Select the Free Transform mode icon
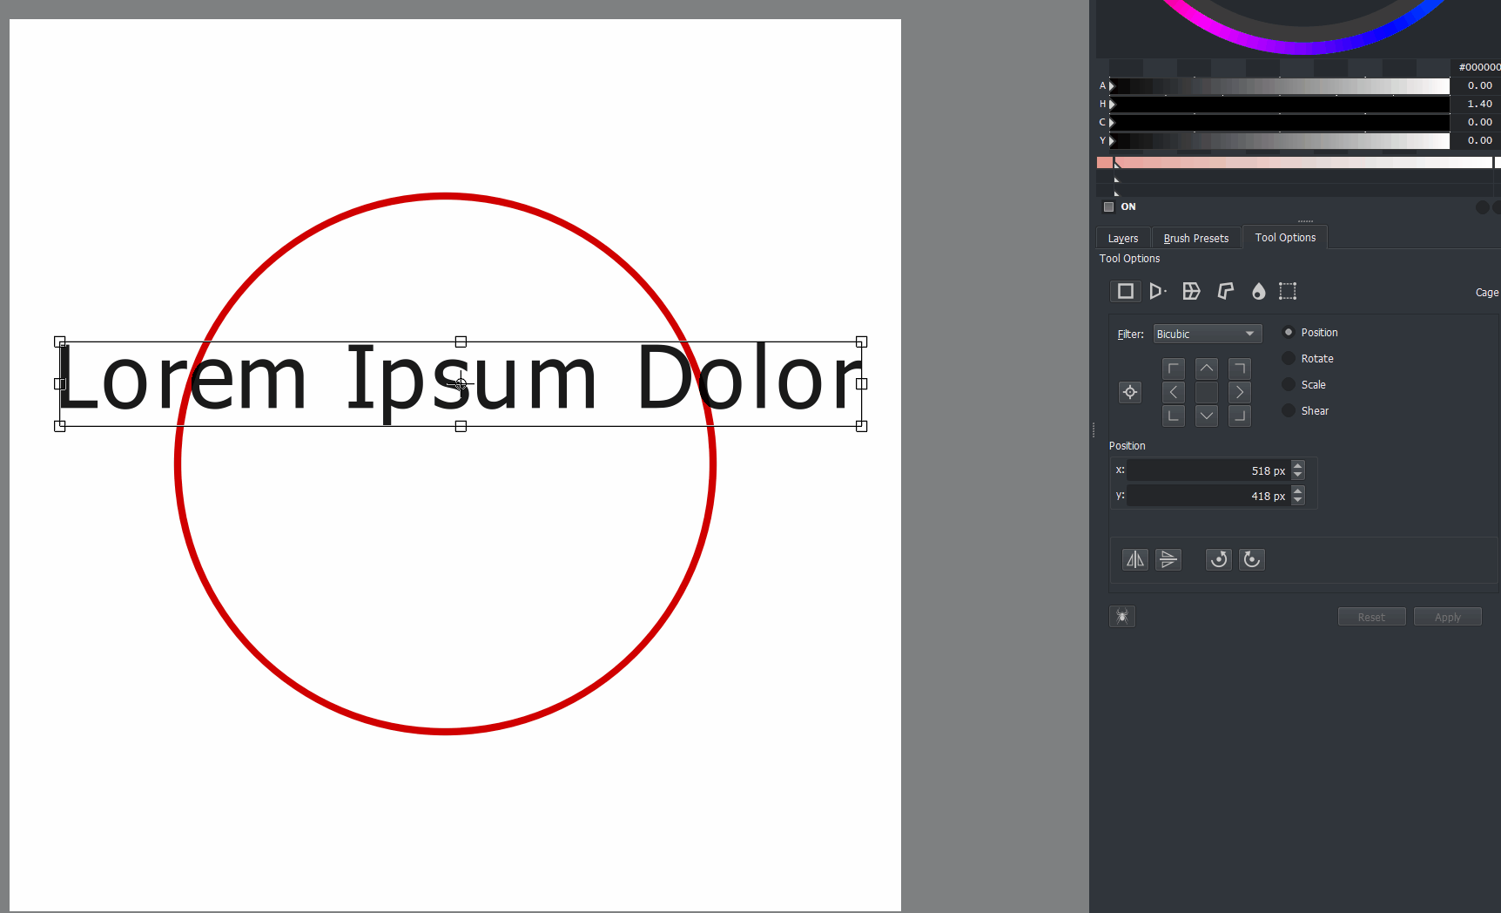 click(x=1125, y=291)
